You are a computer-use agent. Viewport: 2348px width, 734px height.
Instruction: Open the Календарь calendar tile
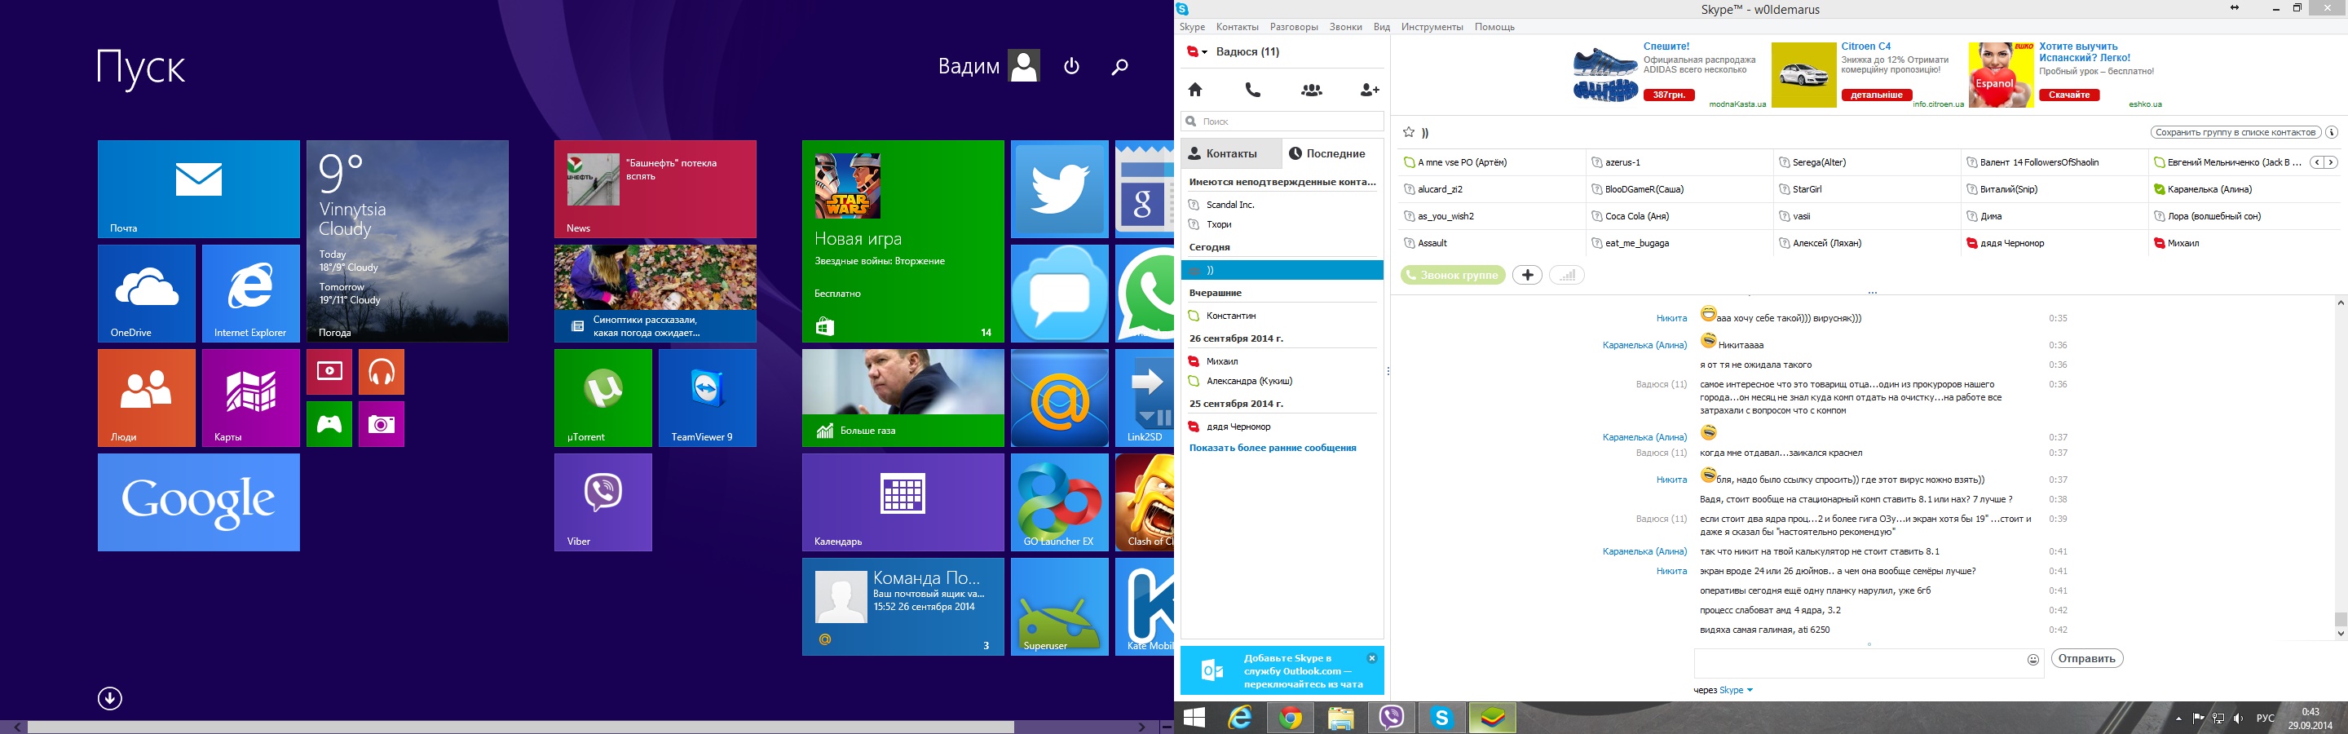pyautogui.click(x=903, y=502)
